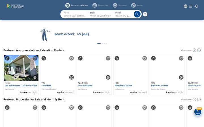Click the Place destination field
Image resolution: width=204 pixels, height=127 pixels.
point(75,14)
